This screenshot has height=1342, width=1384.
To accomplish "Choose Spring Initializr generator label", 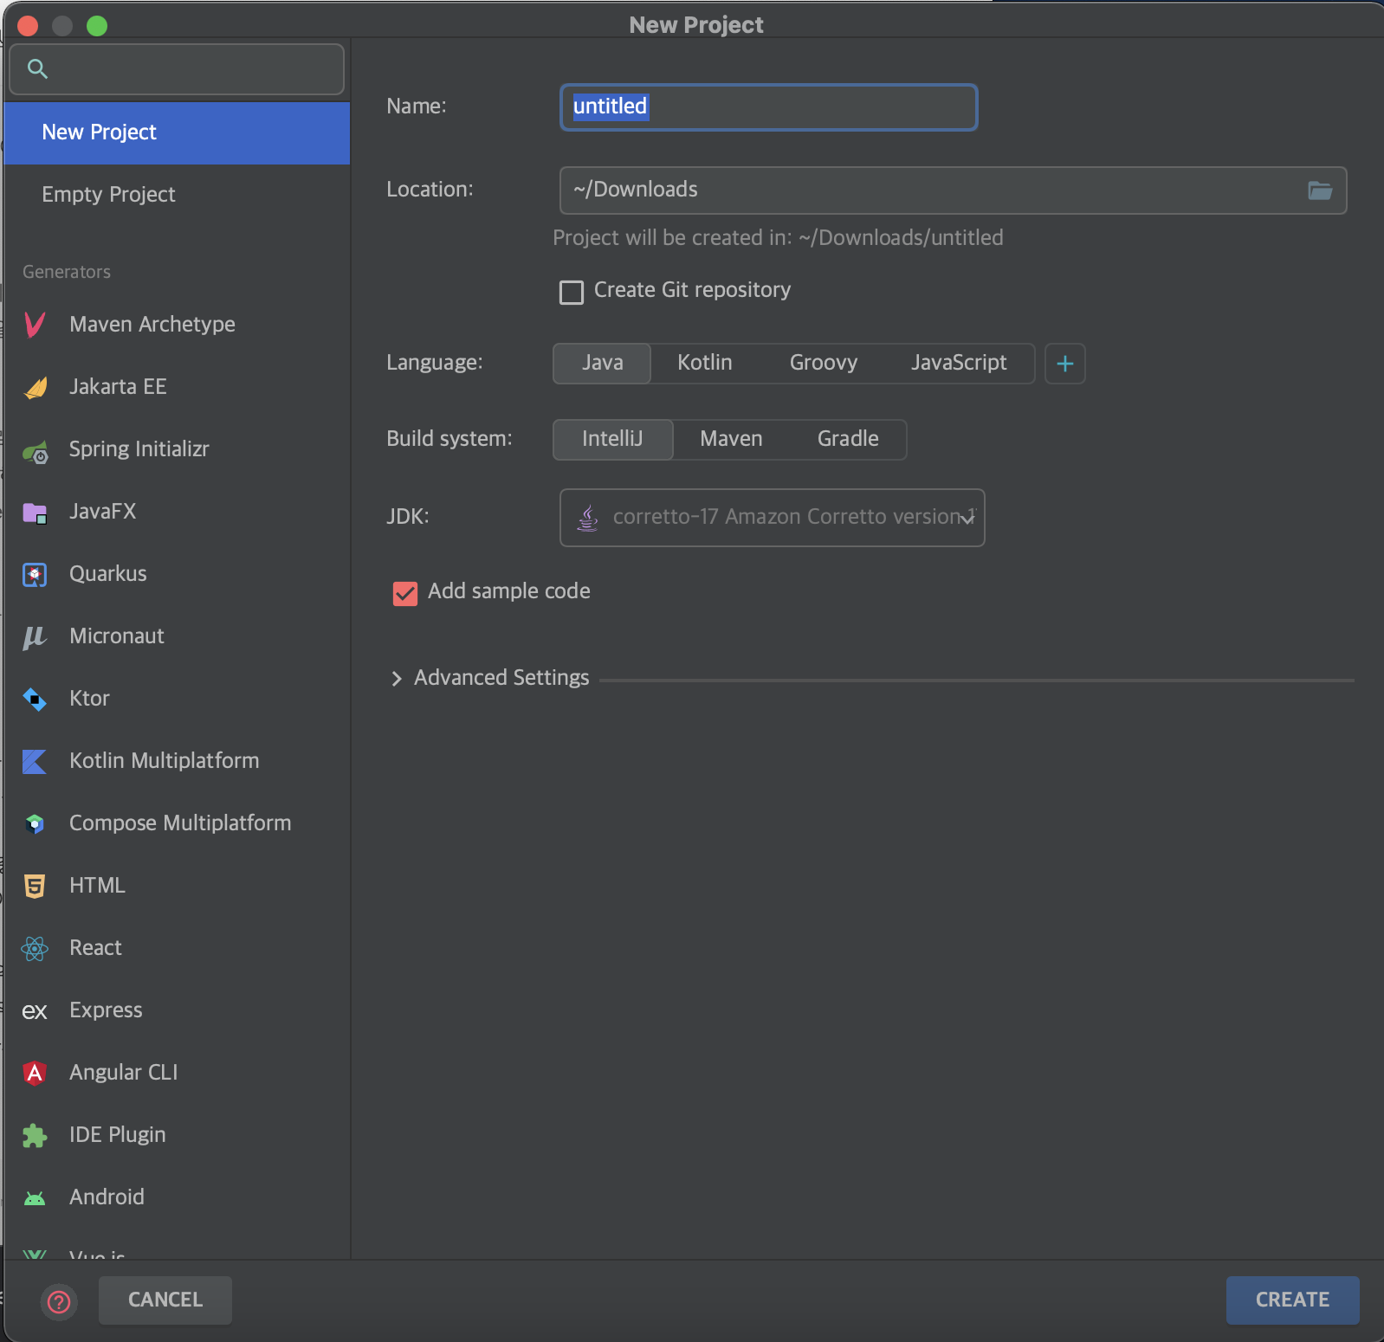I will tap(139, 449).
